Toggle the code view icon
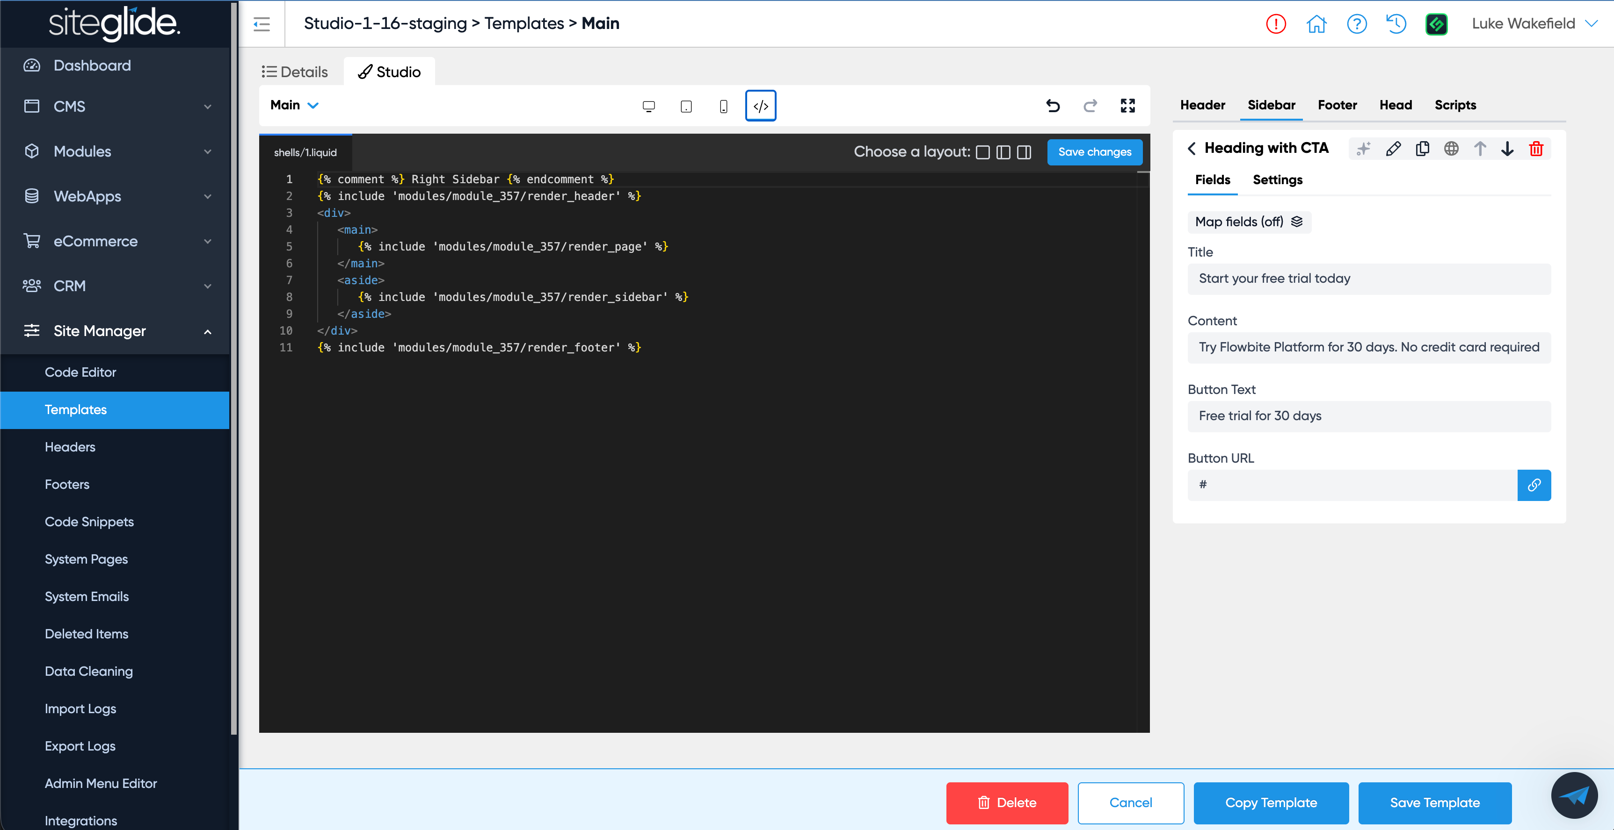Image resolution: width=1614 pixels, height=830 pixels. point(761,106)
